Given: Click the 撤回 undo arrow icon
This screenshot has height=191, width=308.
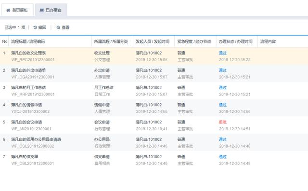Looking at the screenshot, I should point(35,27).
